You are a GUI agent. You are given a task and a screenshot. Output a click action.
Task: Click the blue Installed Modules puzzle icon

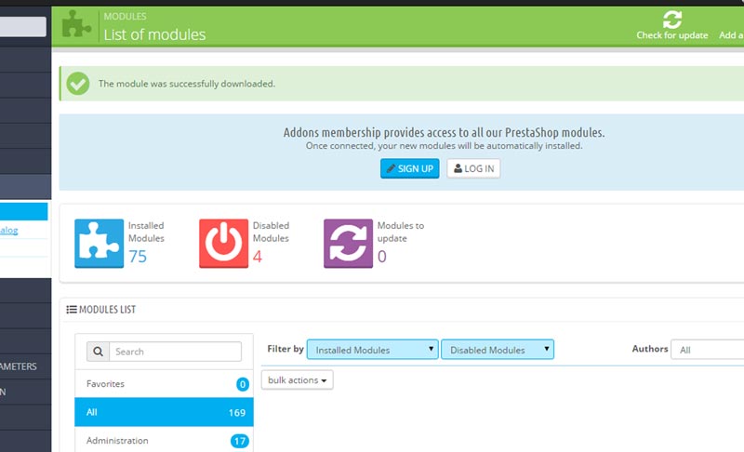click(100, 244)
